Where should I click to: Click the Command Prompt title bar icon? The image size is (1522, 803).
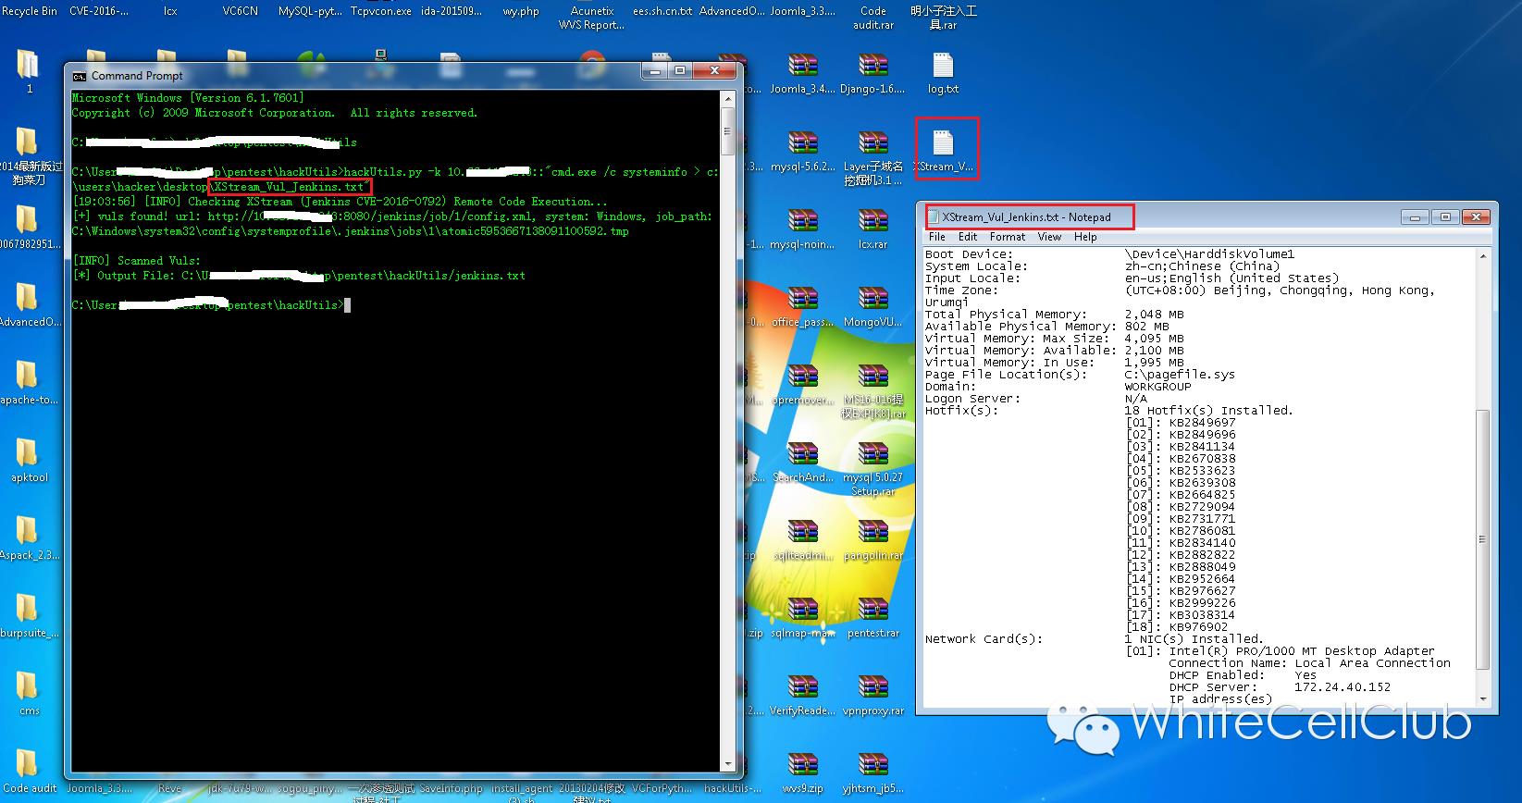80,76
